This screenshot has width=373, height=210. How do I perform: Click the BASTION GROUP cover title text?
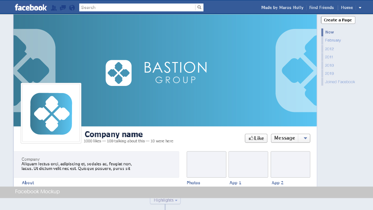175,73
